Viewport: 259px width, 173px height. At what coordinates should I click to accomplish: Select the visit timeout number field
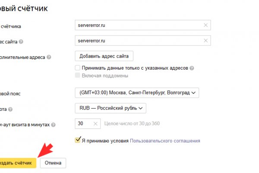[x=84, y=124]
